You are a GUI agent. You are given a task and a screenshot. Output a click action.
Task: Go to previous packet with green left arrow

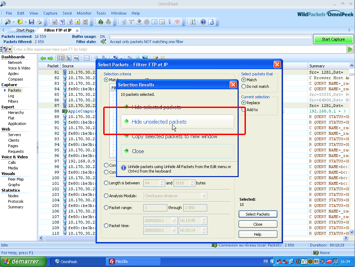(x=43, y=58)
